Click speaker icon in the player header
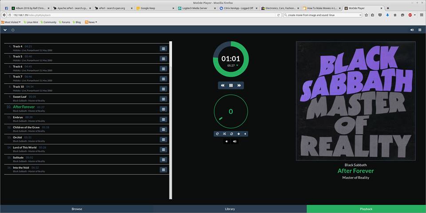This screenshot has height=213, width=426. 412,30
